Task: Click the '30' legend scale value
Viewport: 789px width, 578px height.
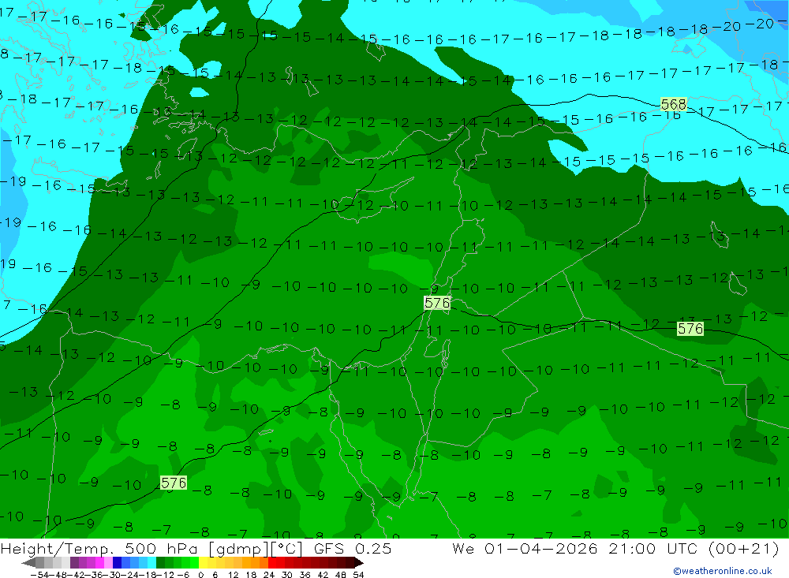Action: (287, 575)
